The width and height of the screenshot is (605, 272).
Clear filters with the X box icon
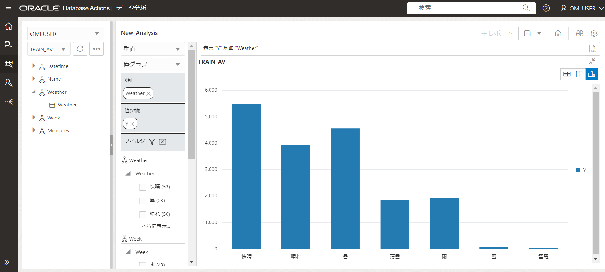click(x=162, y=142)
